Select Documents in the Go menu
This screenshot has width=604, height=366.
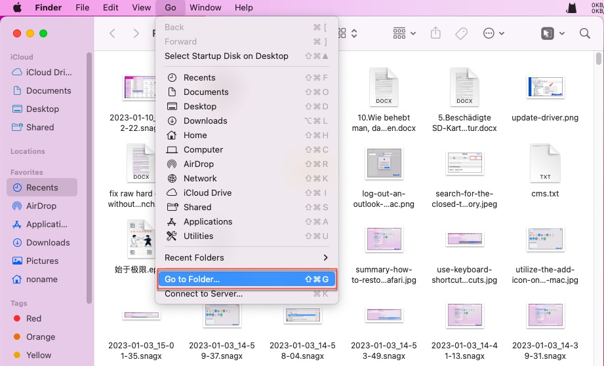pyautogui.click(x=247, y=92)
